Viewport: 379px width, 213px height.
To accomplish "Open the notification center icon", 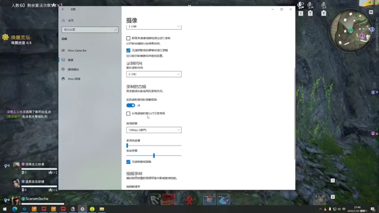I will point(373,209).
